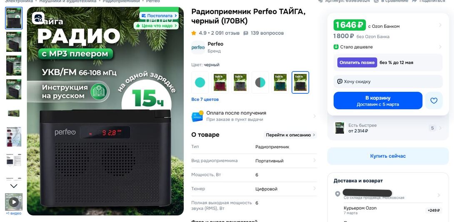The width and height of the screenshot is (454, 222).
Task: Open Радиоприемники breadcrumb category
Action: click(x=121, y=1)
